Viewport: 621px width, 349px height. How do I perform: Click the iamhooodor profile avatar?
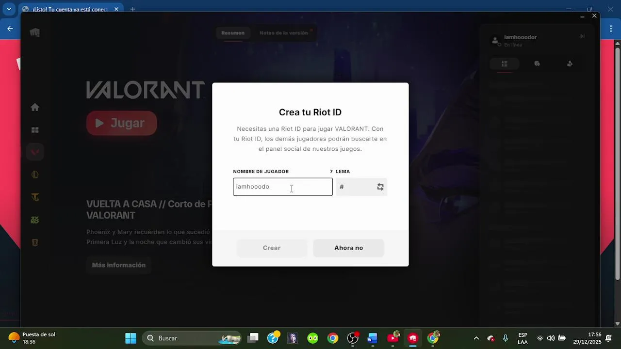click(495, 40)
